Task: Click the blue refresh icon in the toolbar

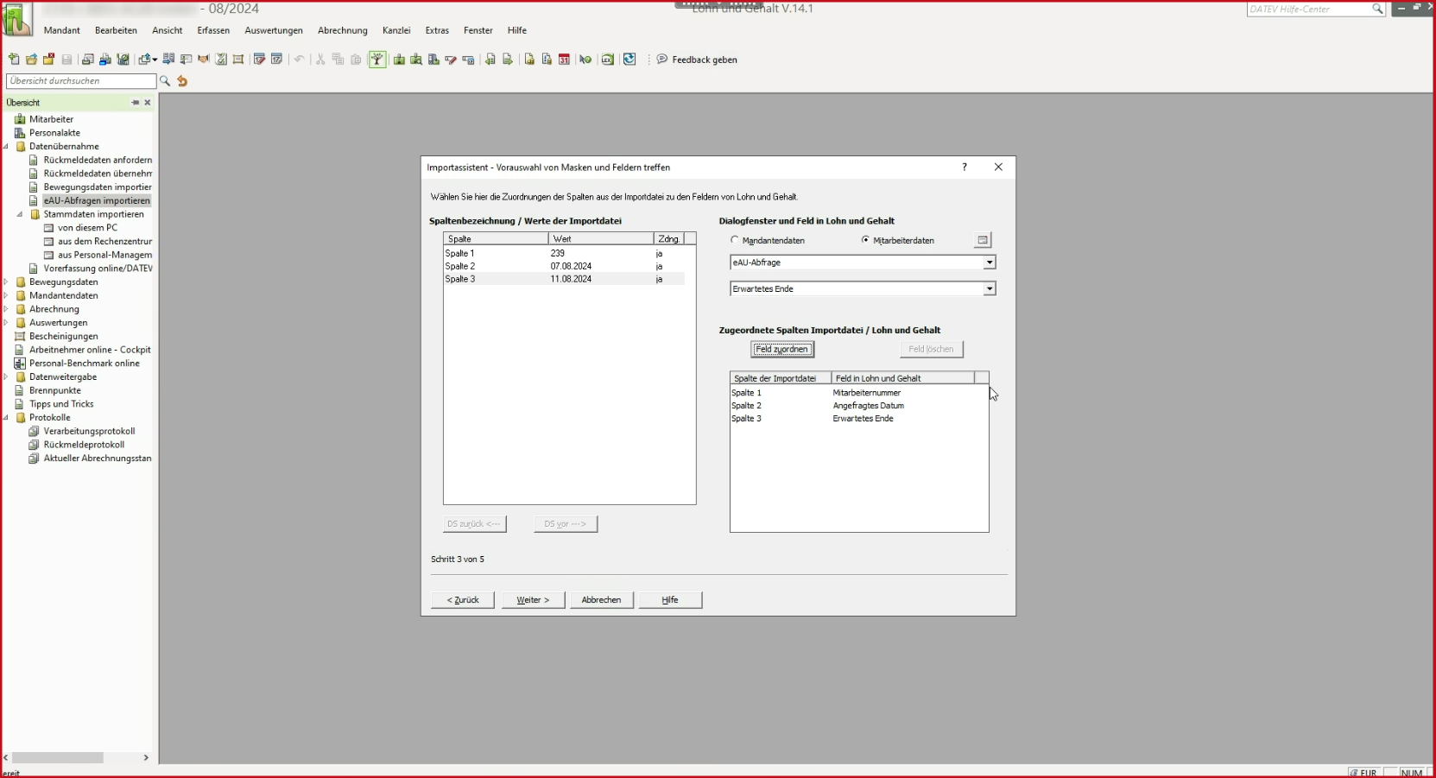Action: coord(629,60)
